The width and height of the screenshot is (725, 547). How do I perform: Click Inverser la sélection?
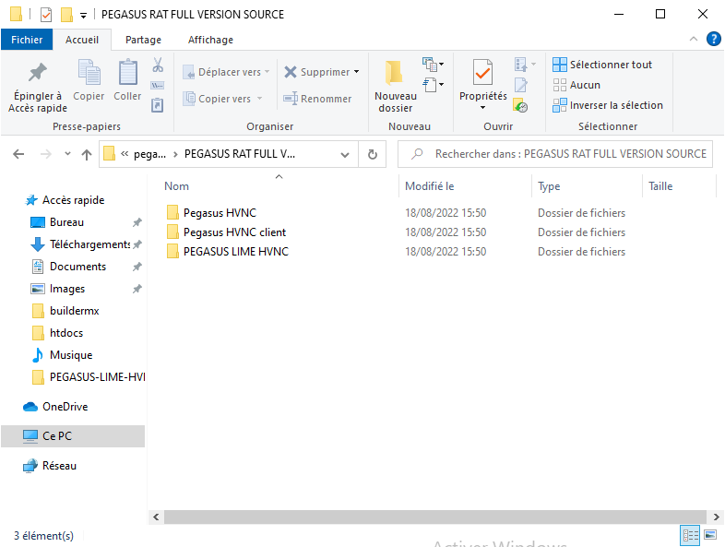(608, 105)
